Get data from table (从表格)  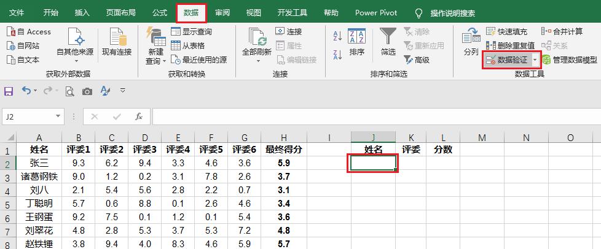(x=188, y=46)
